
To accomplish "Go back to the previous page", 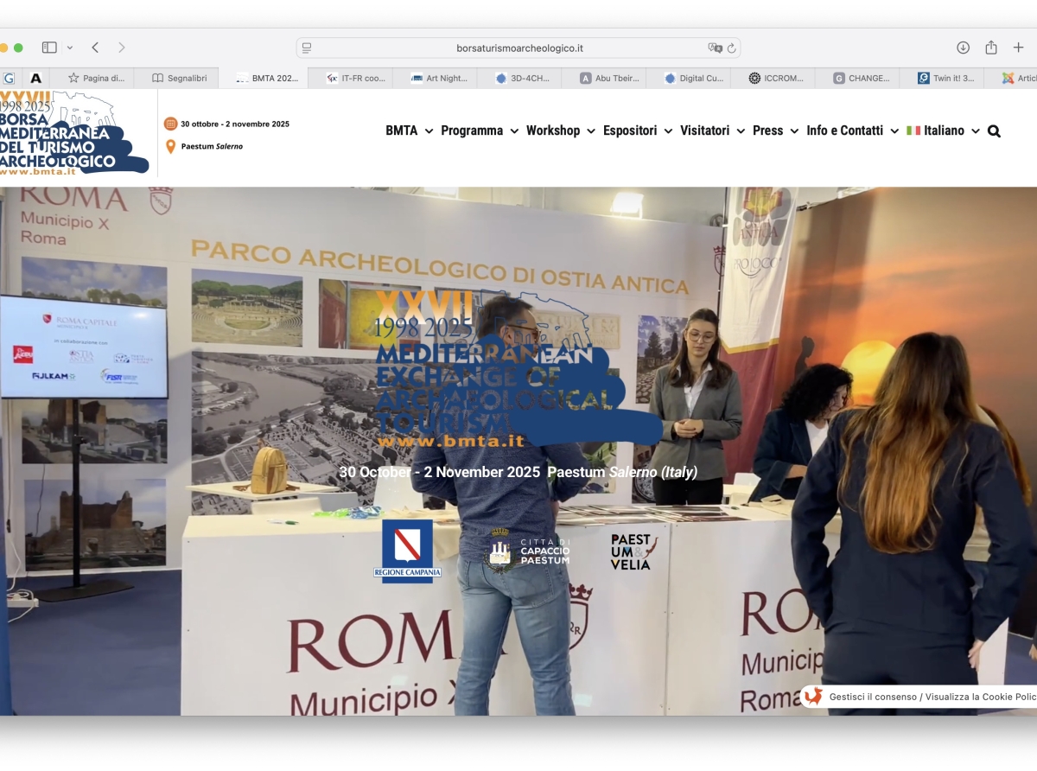I will coord(95,48).
